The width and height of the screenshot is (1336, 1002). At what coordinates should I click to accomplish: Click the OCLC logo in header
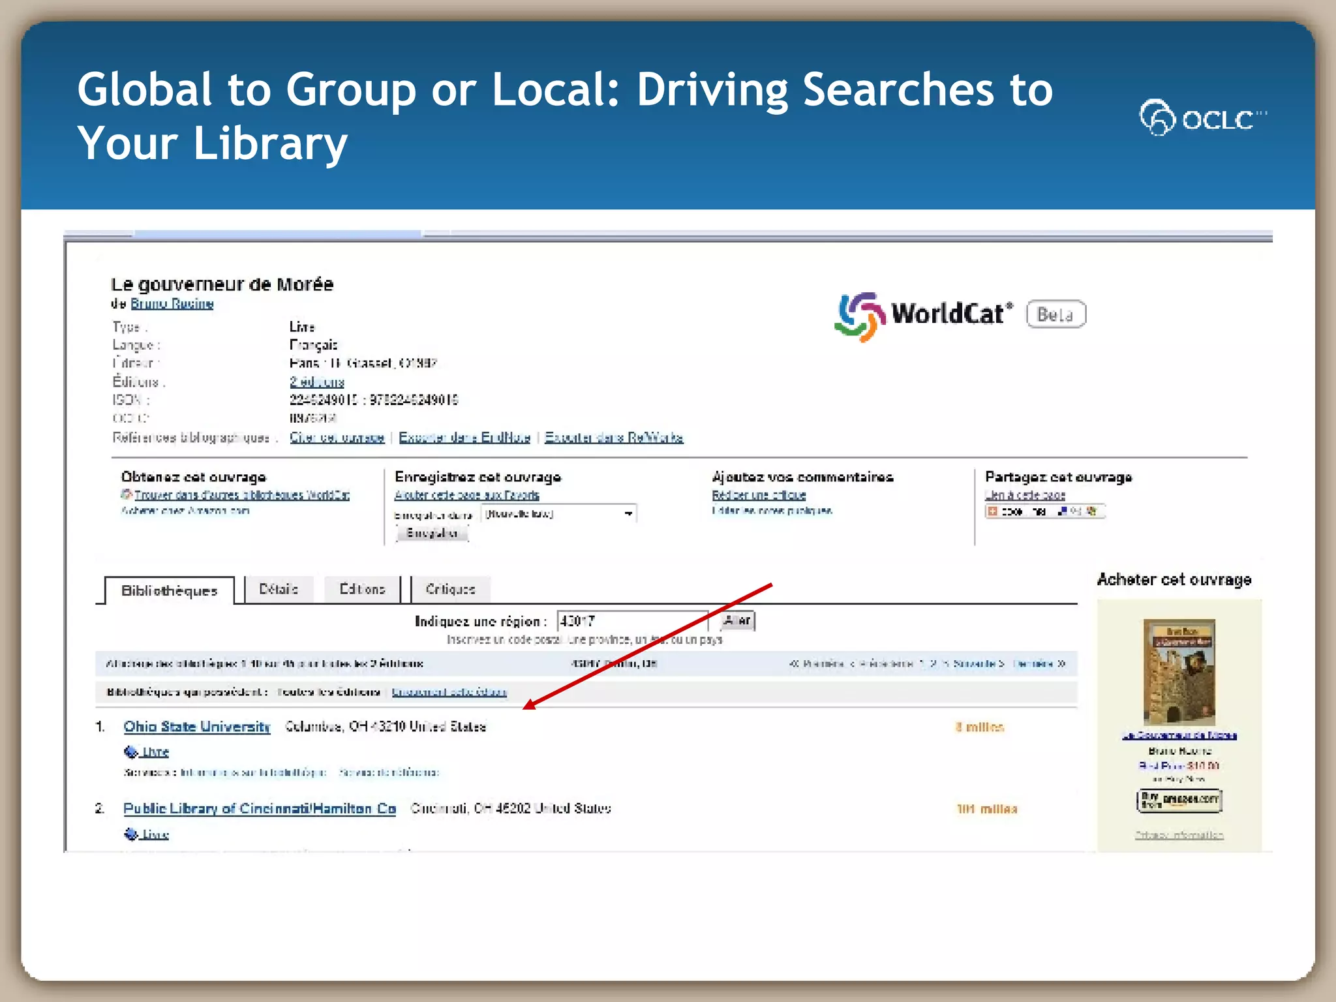1204,118
